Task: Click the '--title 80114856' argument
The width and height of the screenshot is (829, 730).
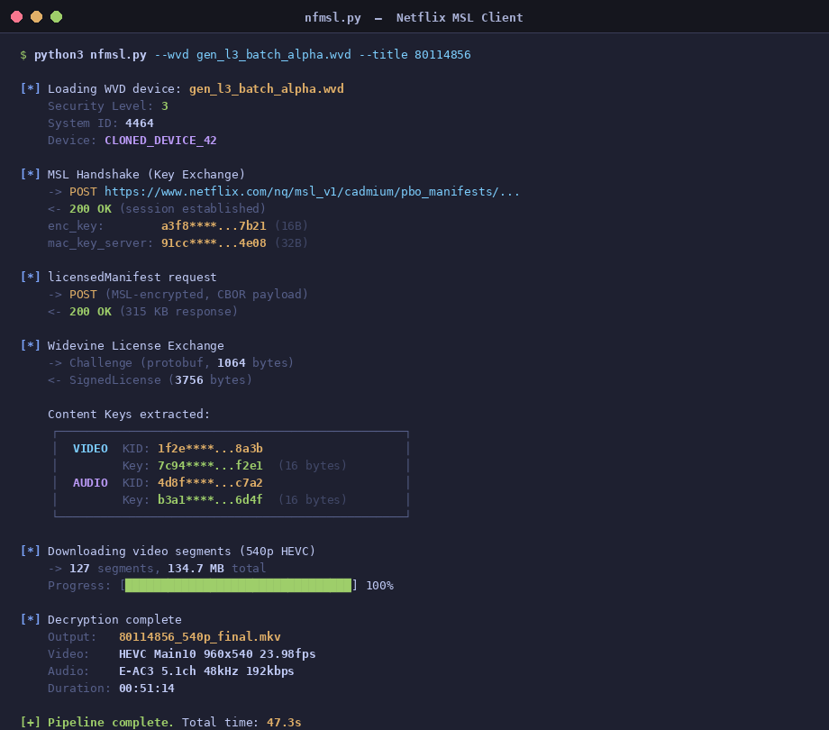Action: coord(414,55)
